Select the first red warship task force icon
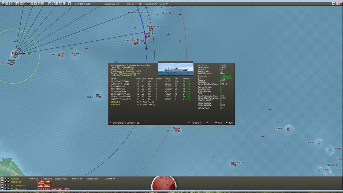The width and height of the screenshot is (343, 193). pyautogui.click(x=40, y=185)
